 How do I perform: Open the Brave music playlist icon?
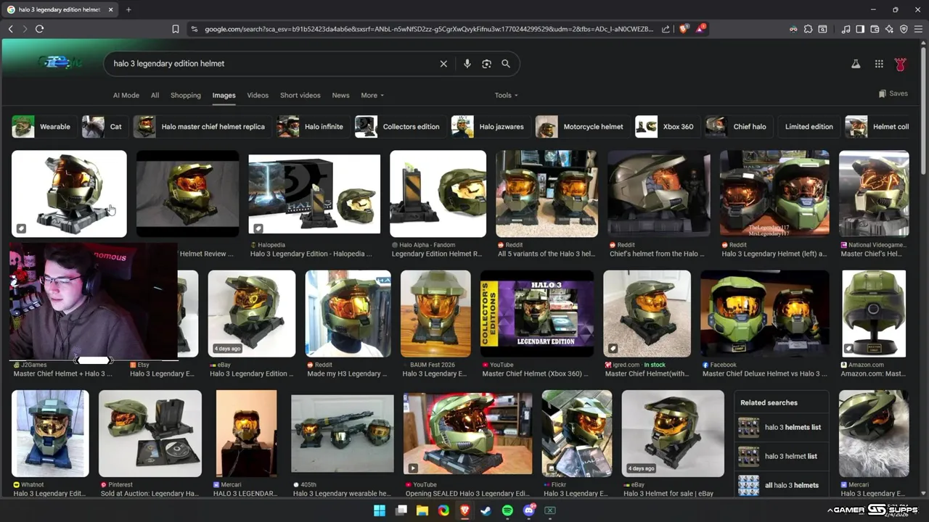click(846, 29)
